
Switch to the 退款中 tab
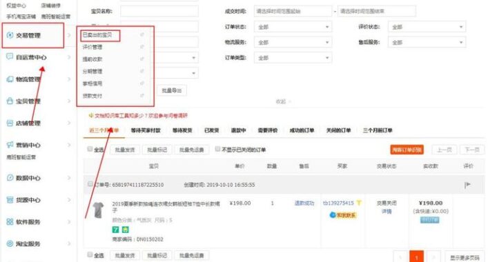(x=238, y=130)
